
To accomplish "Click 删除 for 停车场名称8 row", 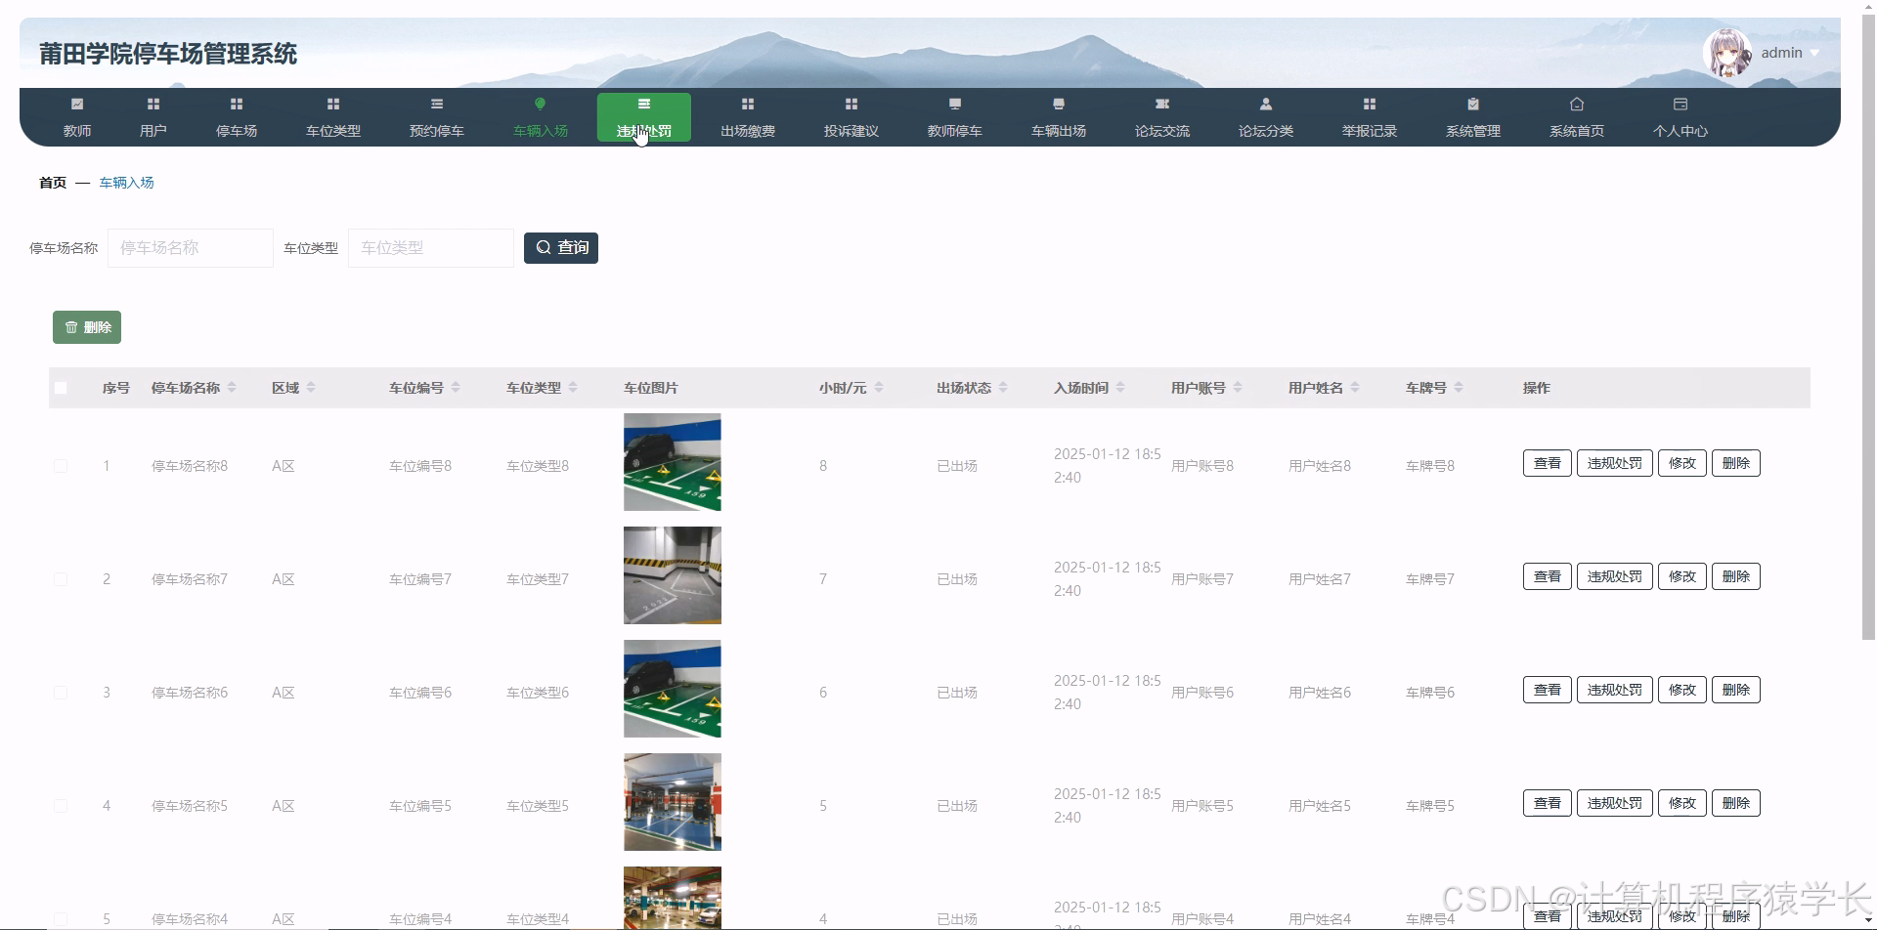I will 1736,463.
